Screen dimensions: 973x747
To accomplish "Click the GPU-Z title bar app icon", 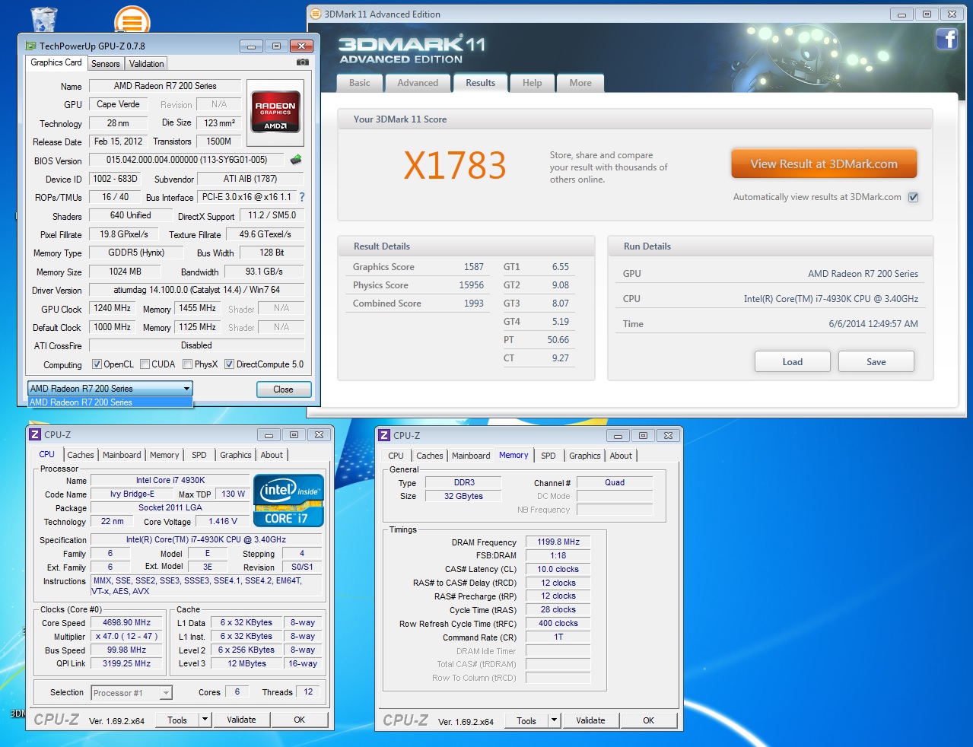I will click(31, 46).
